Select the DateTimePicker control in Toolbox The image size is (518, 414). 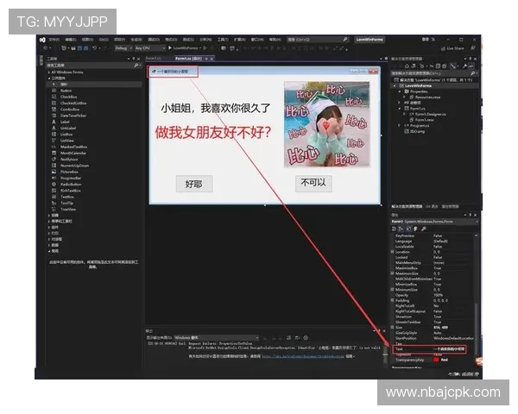click(x=73, y=116)
